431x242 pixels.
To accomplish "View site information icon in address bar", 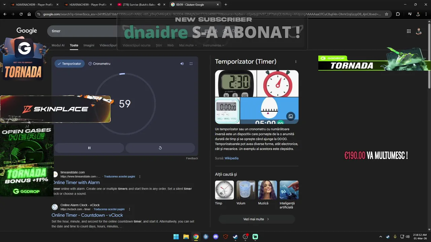I will (x=39, y=14).
